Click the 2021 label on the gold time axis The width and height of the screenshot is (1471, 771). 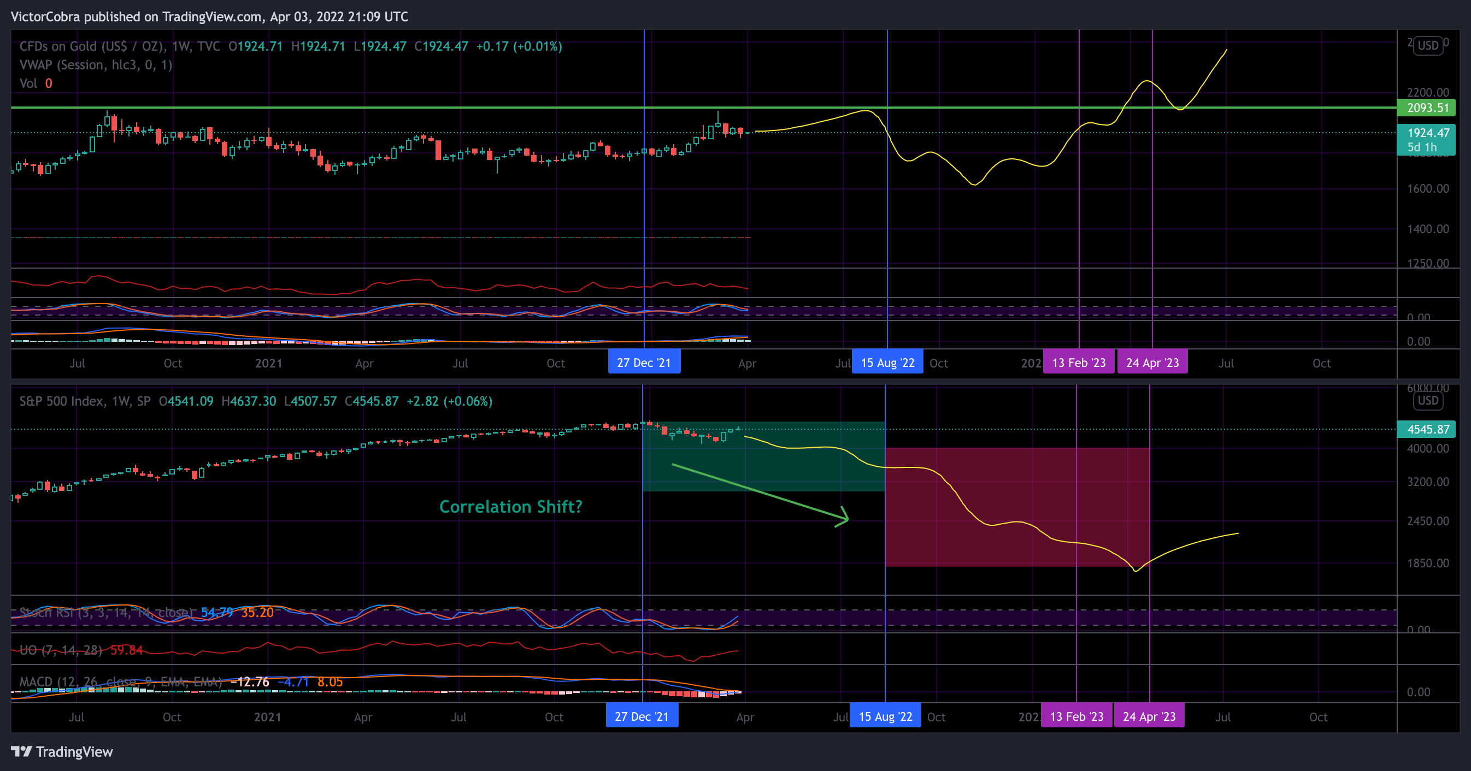tap(268, 363)
